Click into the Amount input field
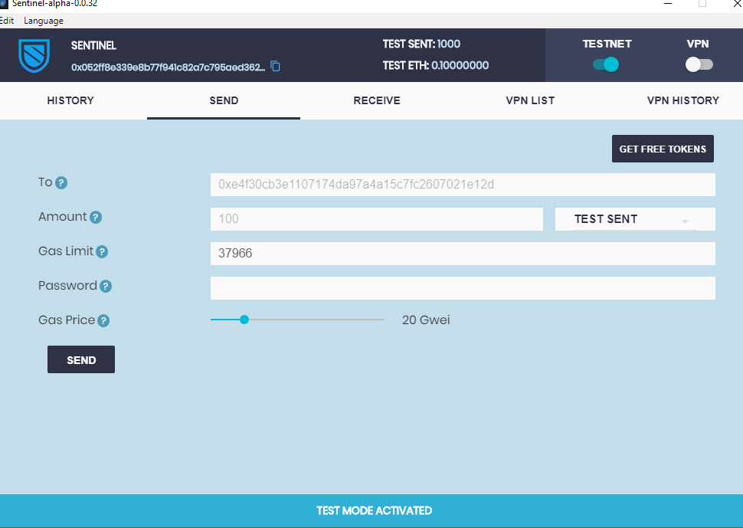Viewport: 743px width, 528px height. pos(377,219)
